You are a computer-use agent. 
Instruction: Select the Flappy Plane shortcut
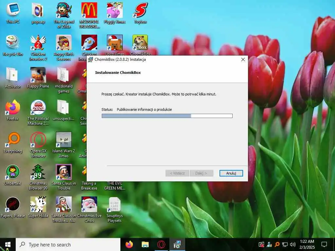tap(38, 78)
